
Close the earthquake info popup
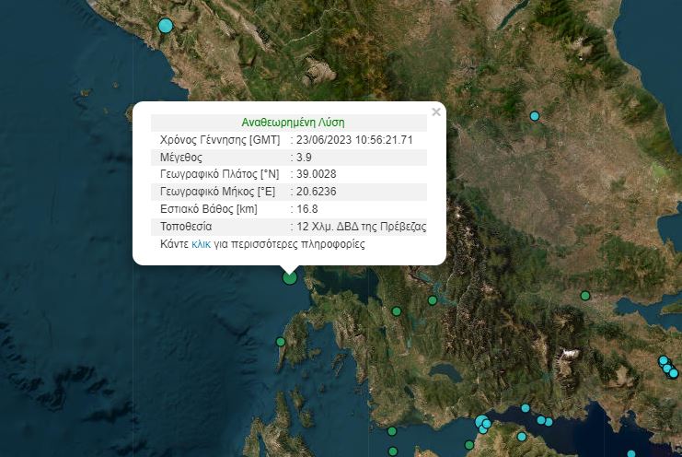[x=436, y=112]
